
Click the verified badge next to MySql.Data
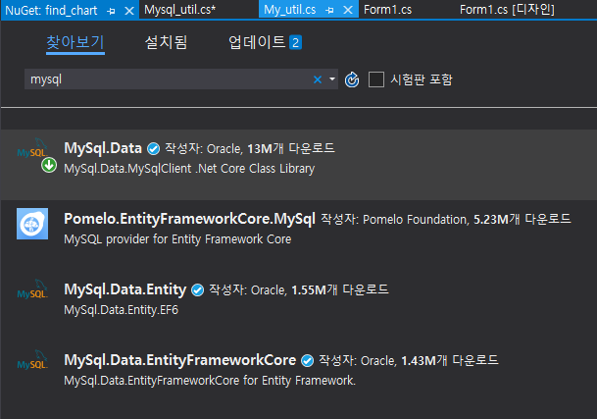pos(154,149)
